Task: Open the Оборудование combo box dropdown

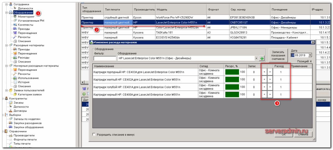Action: (x=256, y=59)
